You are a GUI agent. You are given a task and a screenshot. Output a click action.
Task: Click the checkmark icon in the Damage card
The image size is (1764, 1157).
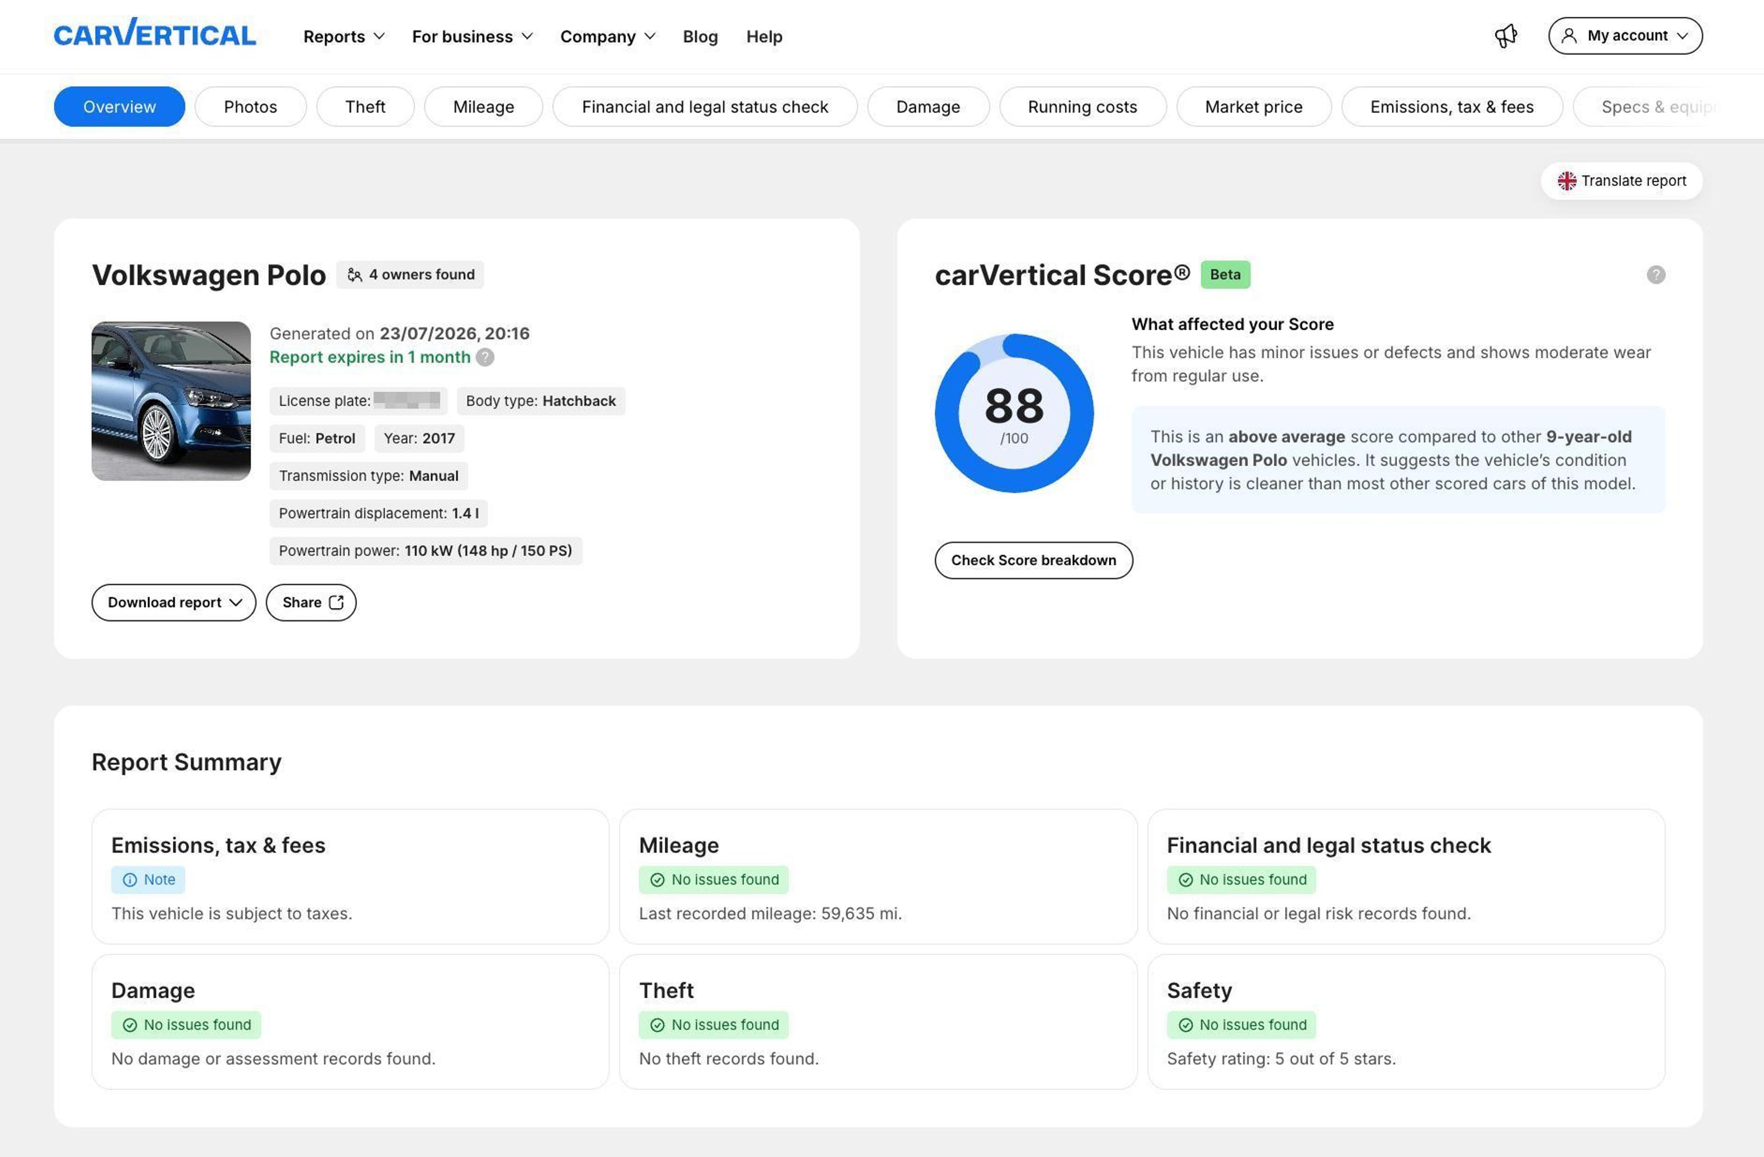[130, 1025]
